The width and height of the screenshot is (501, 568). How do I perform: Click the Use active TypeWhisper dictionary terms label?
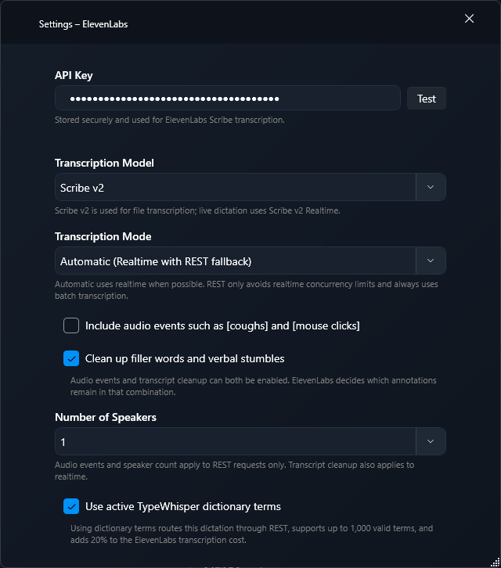[x=183, y=506]
